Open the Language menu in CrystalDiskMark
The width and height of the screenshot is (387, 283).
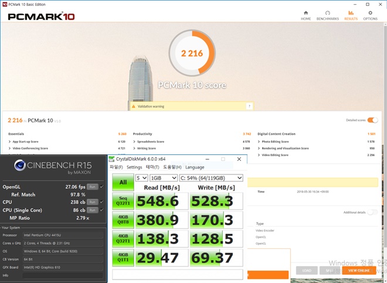[195, 167]
